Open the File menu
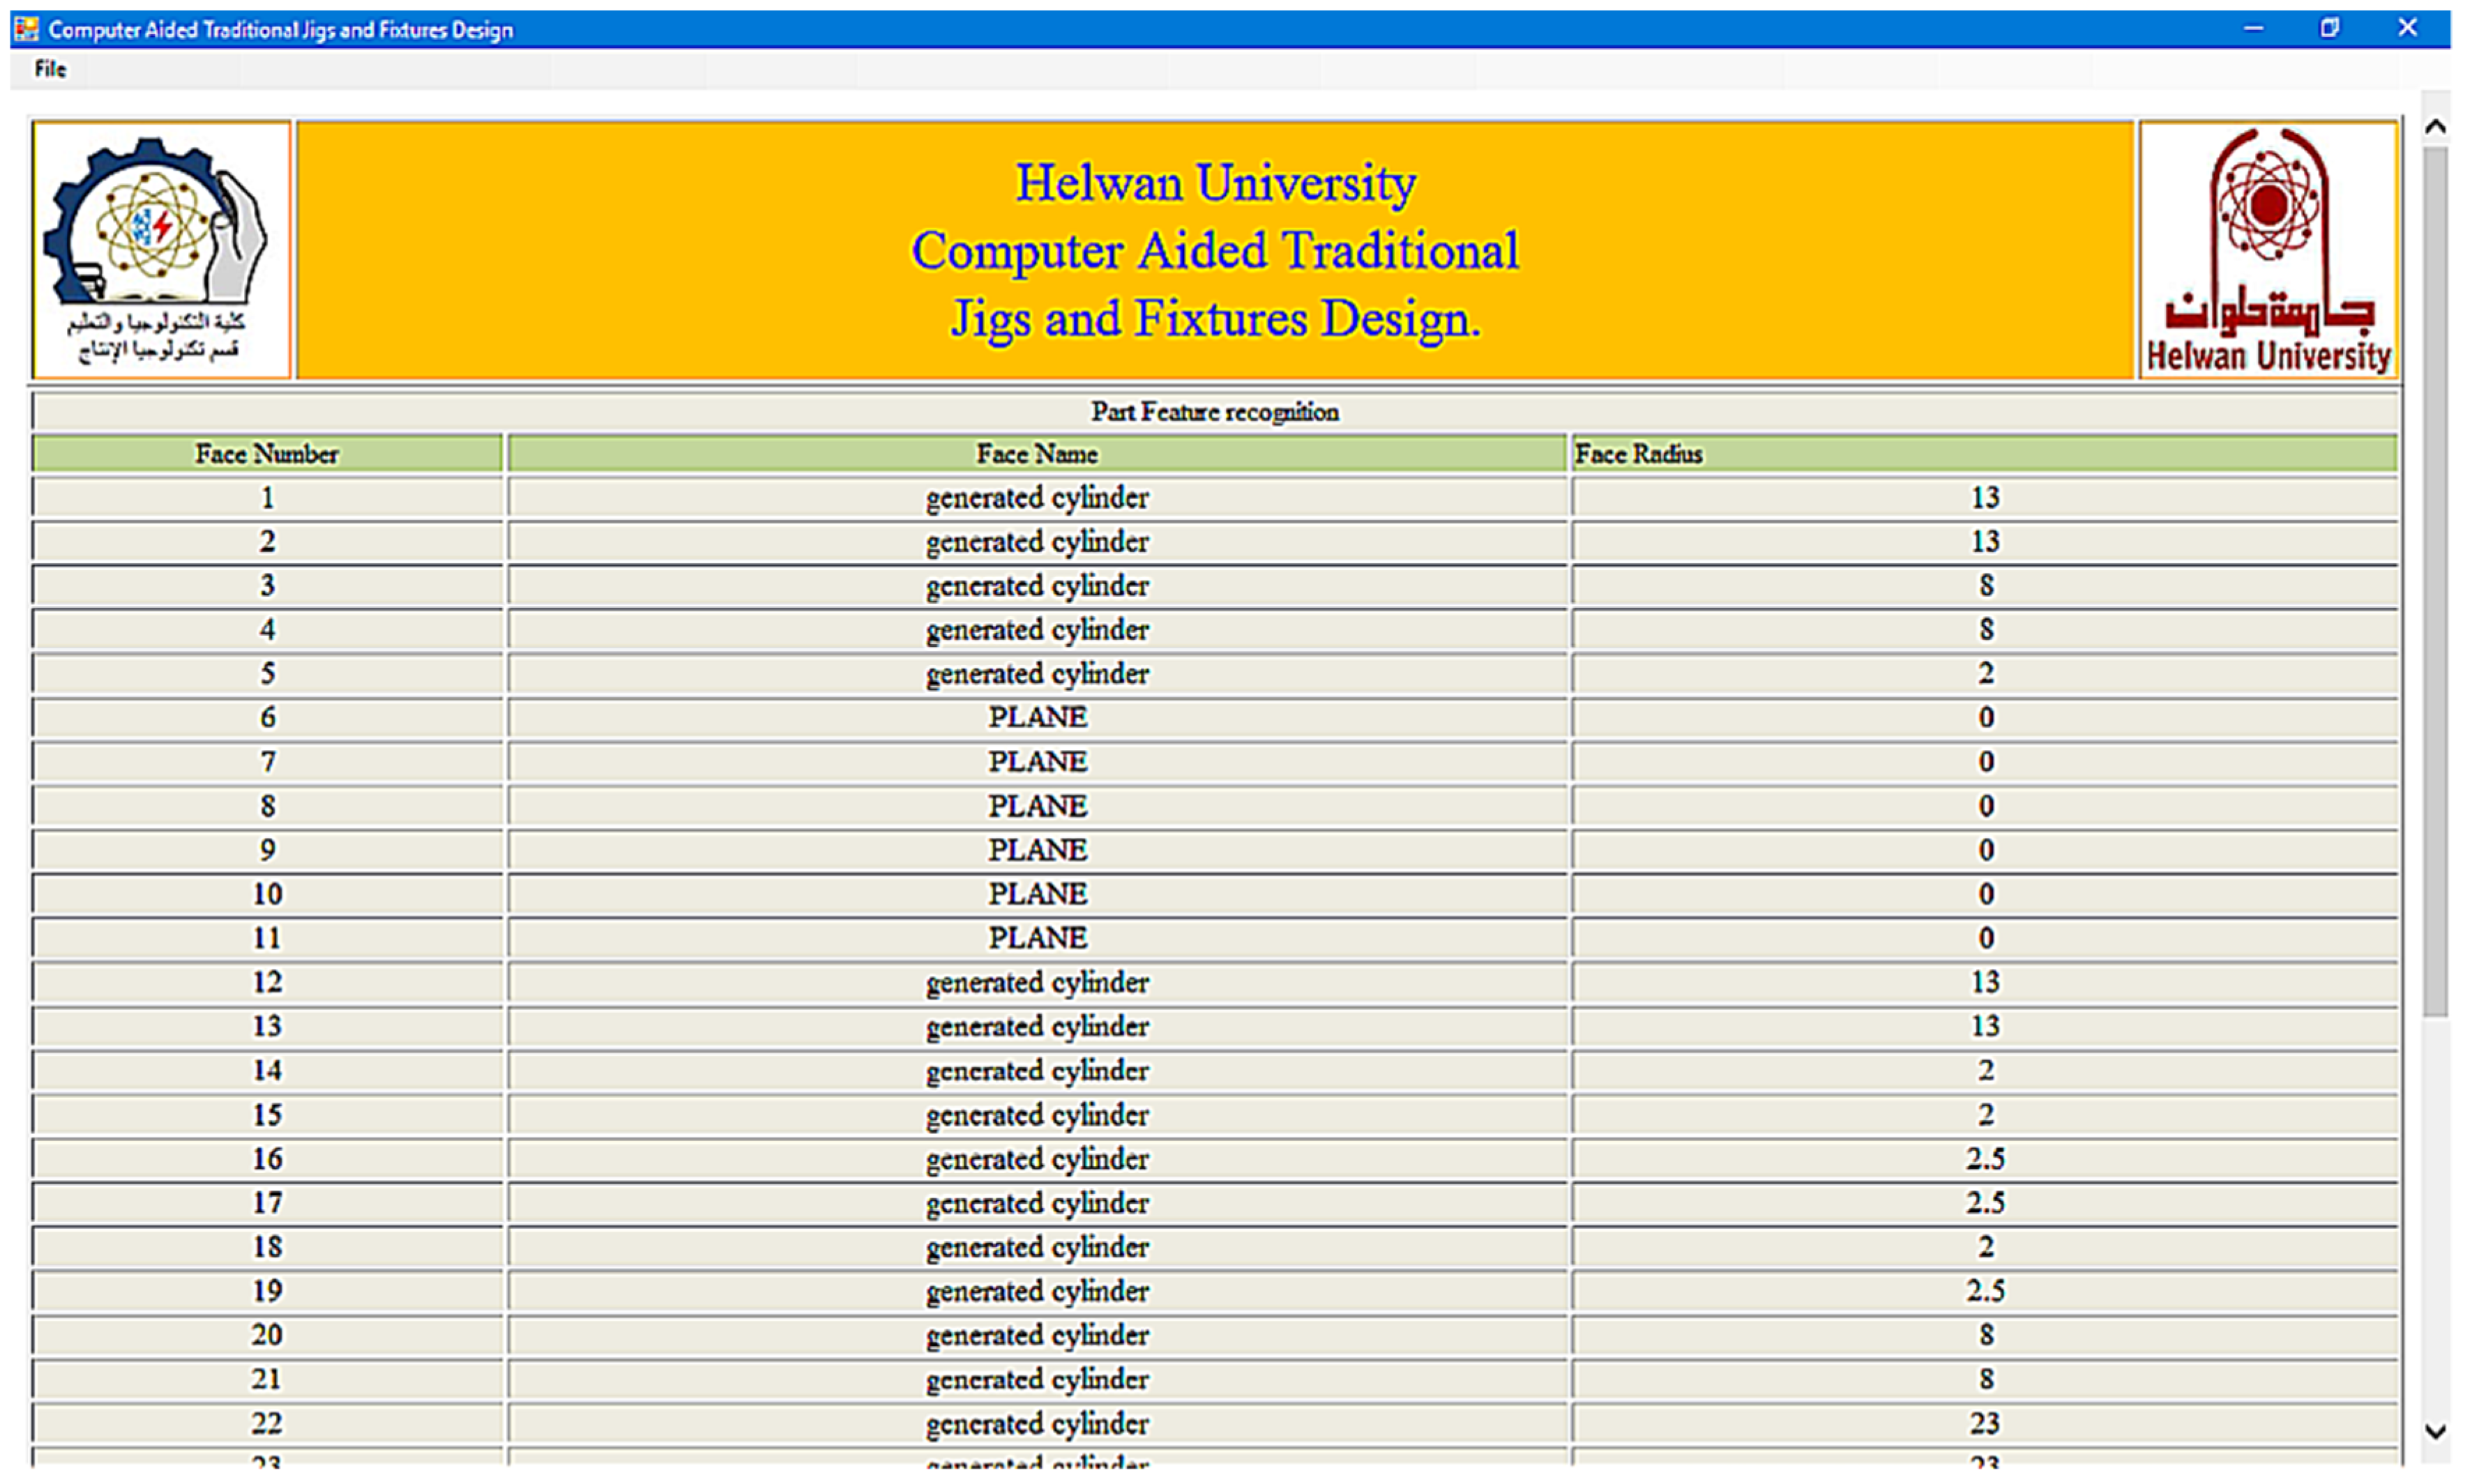Image resolution: width=2465 pixels, height=1484 pixels. (50, 69)
